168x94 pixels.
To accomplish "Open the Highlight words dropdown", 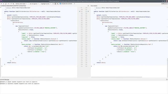I will coord(46,4).
